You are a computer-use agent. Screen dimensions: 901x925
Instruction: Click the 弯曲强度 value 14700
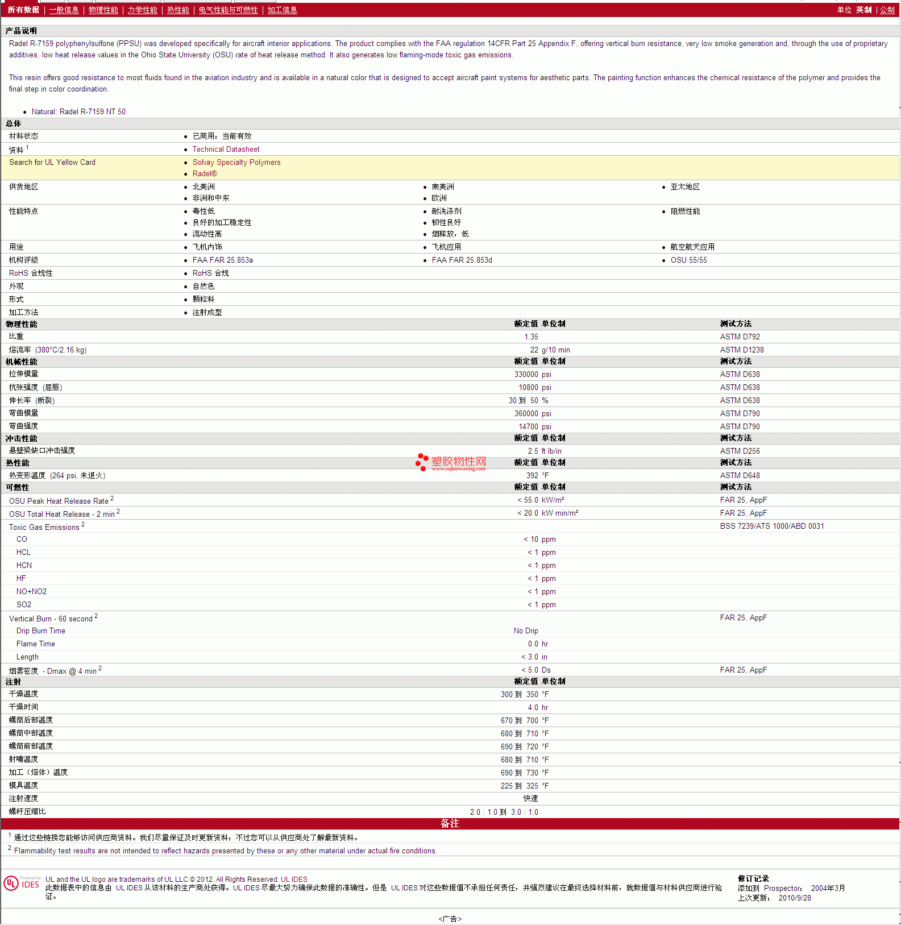(x=528, y=426)
